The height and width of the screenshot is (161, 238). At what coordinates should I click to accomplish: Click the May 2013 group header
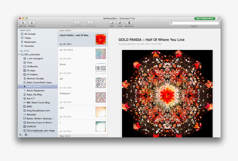pos(83,136)
